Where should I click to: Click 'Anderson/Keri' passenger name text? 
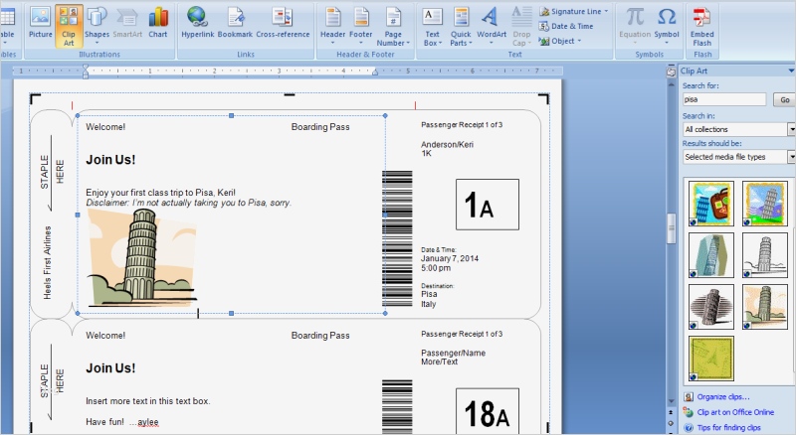pyautogui.click(x=447, y=144)
